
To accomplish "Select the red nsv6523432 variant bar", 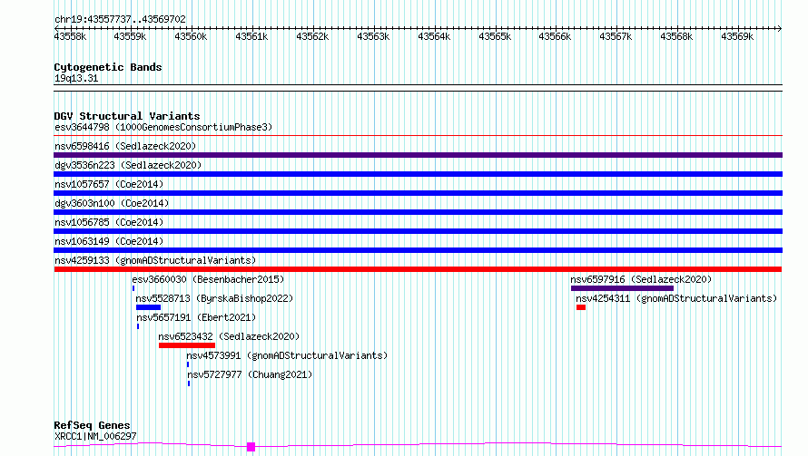I will click(187, 345).
